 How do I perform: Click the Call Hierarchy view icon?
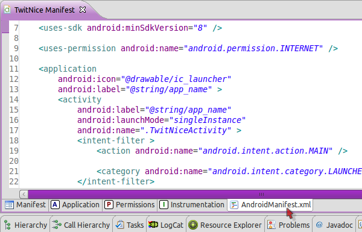57,225
